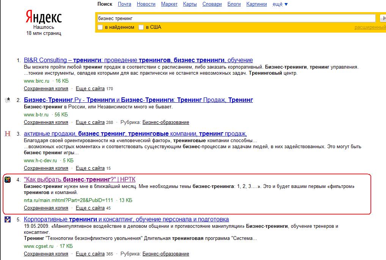Open result 'Корпоративные тренинги и консалтинг'
Screen dimensions: 386x260
[126, 219]
